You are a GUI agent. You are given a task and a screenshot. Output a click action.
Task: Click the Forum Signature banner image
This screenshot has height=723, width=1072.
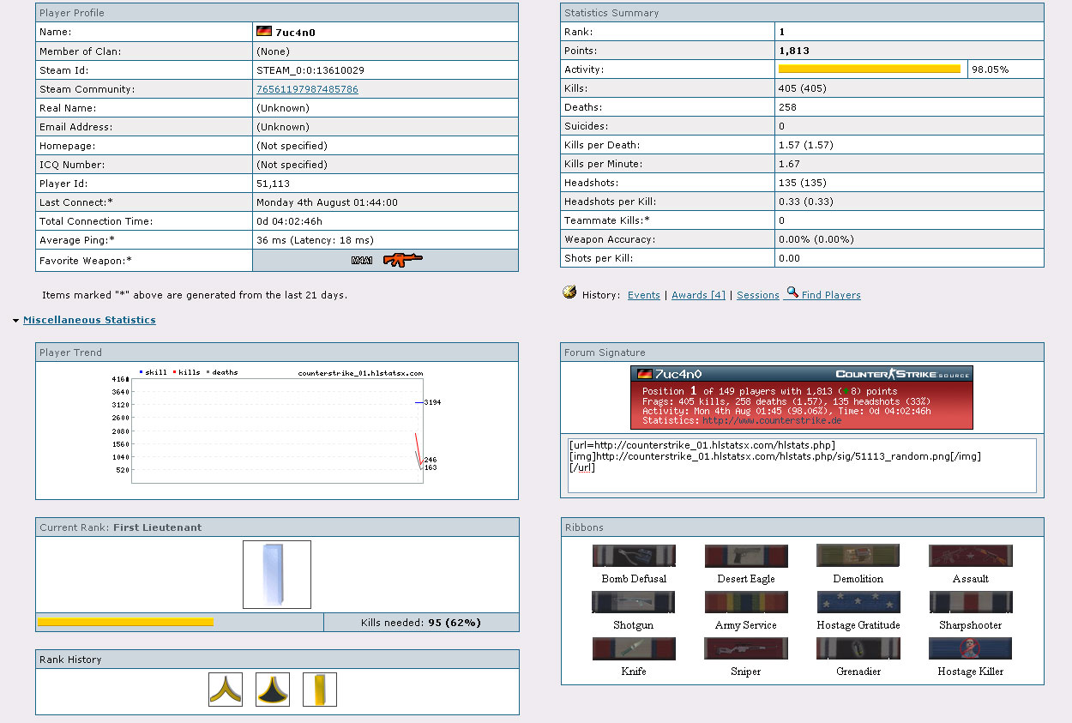click(x=801, y=398)
